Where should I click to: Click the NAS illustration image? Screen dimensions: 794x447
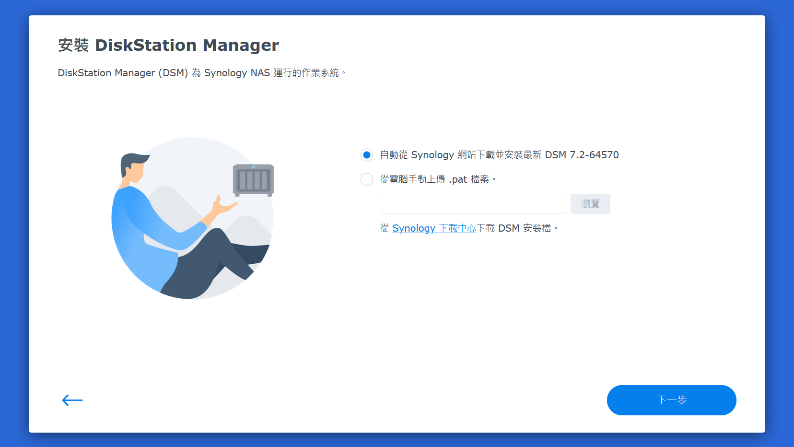pyautogui.click(x=193, y=218)
